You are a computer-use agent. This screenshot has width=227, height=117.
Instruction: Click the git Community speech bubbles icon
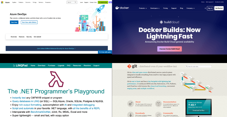tap(158, 115)
